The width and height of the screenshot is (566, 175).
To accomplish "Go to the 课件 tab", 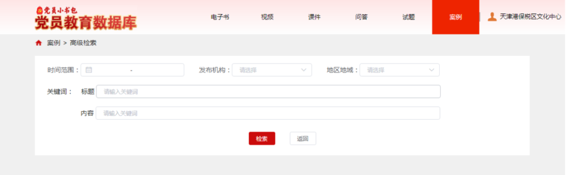I will click(x=314, y=17).
